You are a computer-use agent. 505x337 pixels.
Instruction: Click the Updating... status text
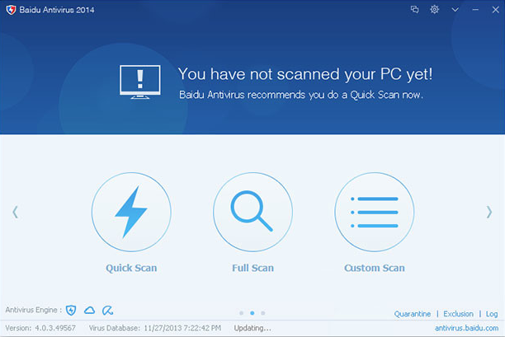252,328
